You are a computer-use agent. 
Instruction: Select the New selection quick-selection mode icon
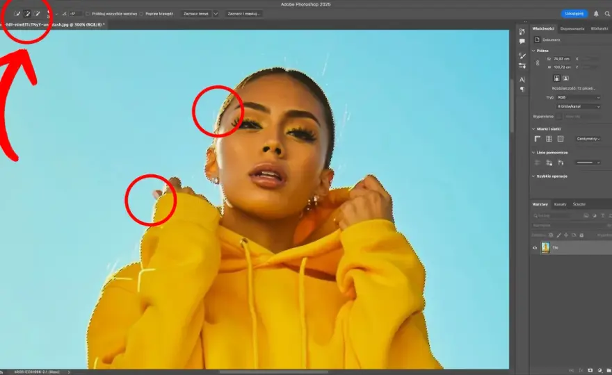pyautogui.click(x=17, y=14)
